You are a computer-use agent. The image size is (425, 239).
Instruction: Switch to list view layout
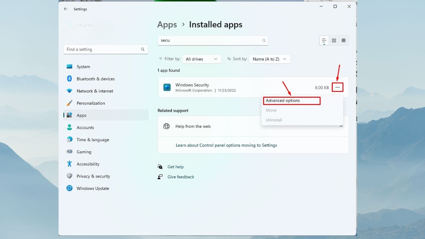[x=324, y=41]
